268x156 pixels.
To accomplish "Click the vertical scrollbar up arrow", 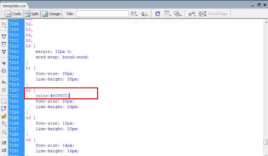I will coord(266,22).
